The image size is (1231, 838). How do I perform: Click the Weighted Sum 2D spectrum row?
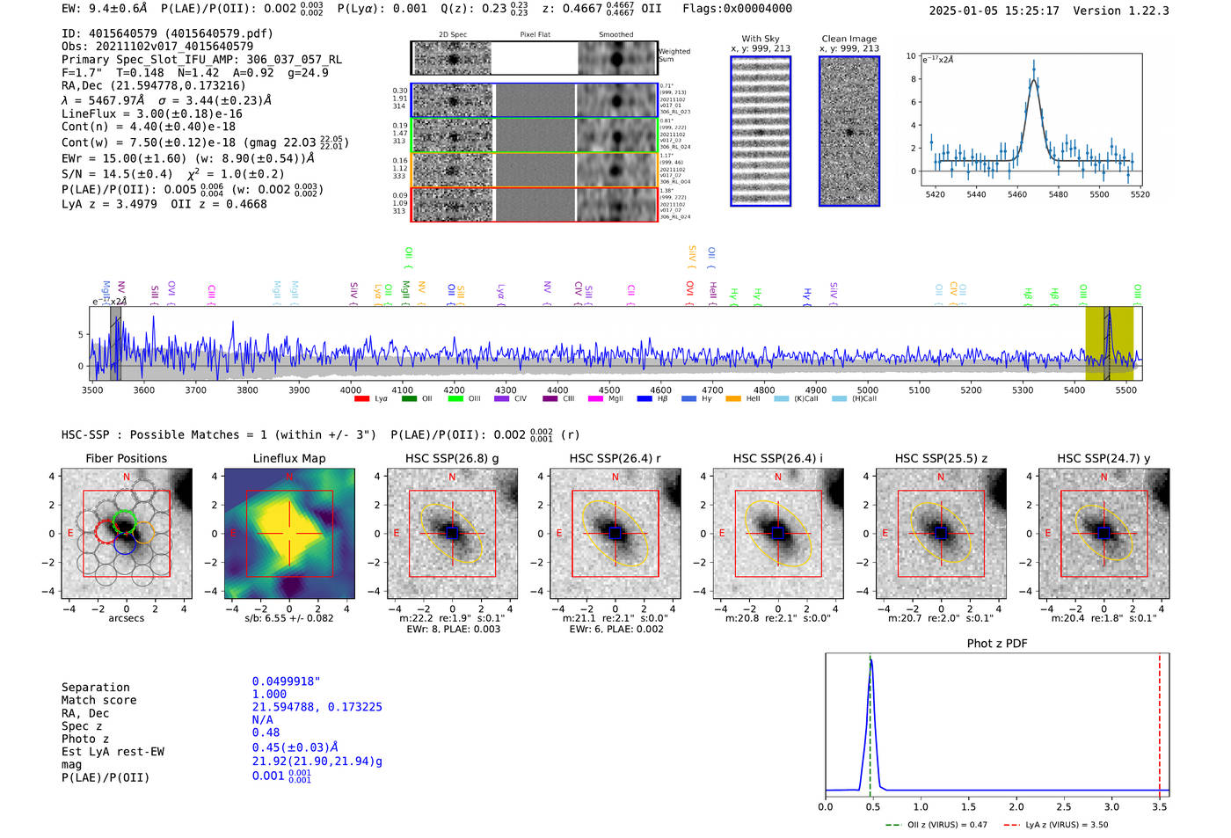(x=535, y=58)
